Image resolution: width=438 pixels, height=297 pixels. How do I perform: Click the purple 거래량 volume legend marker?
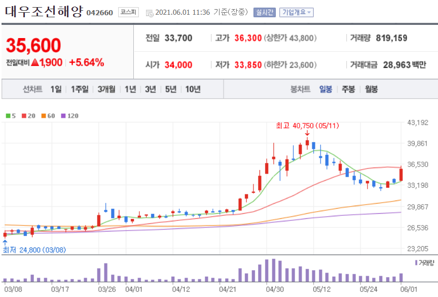tap(416, 262)
